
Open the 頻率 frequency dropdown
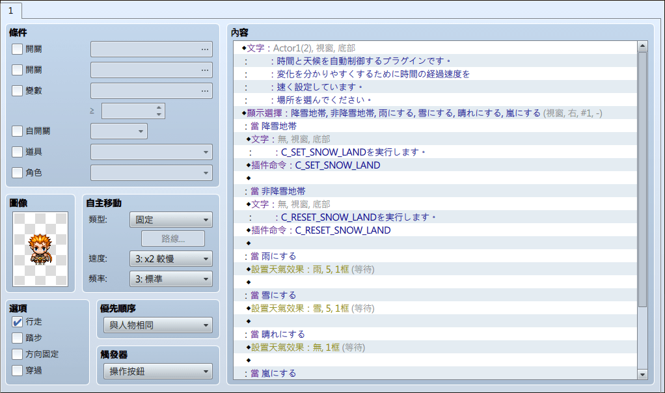point(171,279)
